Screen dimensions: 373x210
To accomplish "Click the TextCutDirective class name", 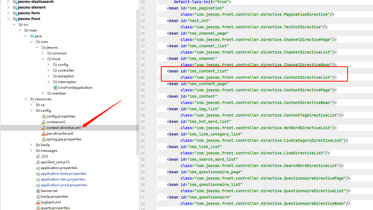I will tap(302, 27).
